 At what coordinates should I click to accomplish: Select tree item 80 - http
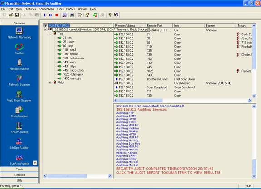point(68,46)
